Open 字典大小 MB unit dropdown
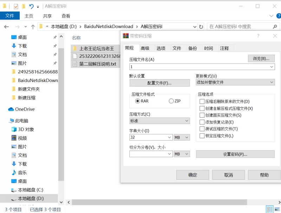The width and height of the screenshot is (281, 213). coord(182,137)
